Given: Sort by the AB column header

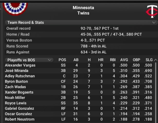Looking at the screenshot, I should point(76,60).
